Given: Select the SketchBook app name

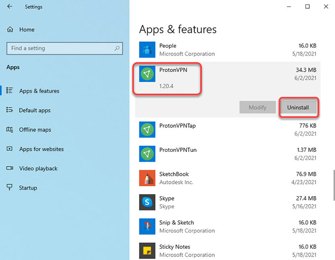Looking at the screenshot, I should 174,174.
